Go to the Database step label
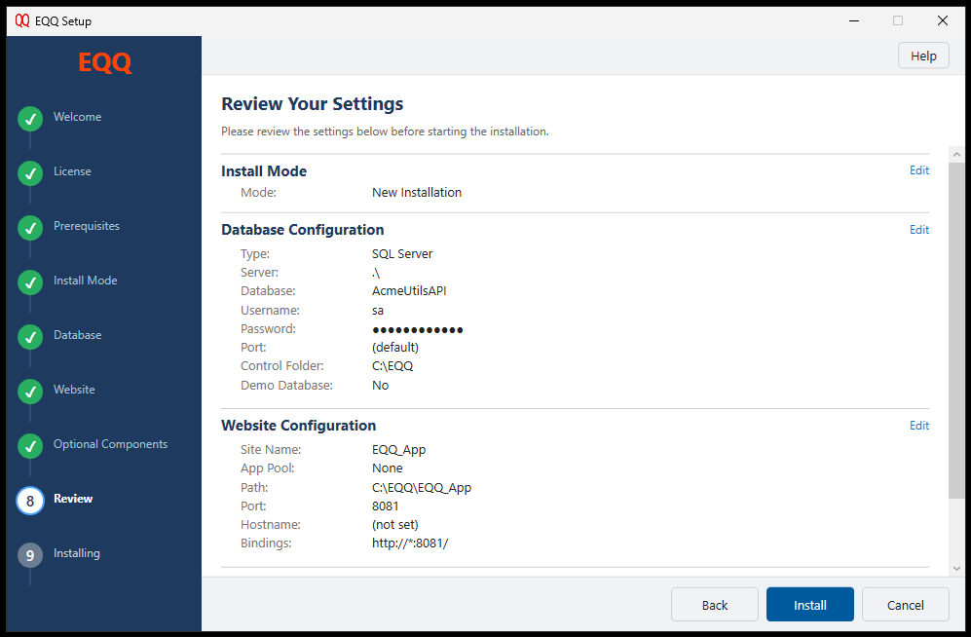 (77, 334)
